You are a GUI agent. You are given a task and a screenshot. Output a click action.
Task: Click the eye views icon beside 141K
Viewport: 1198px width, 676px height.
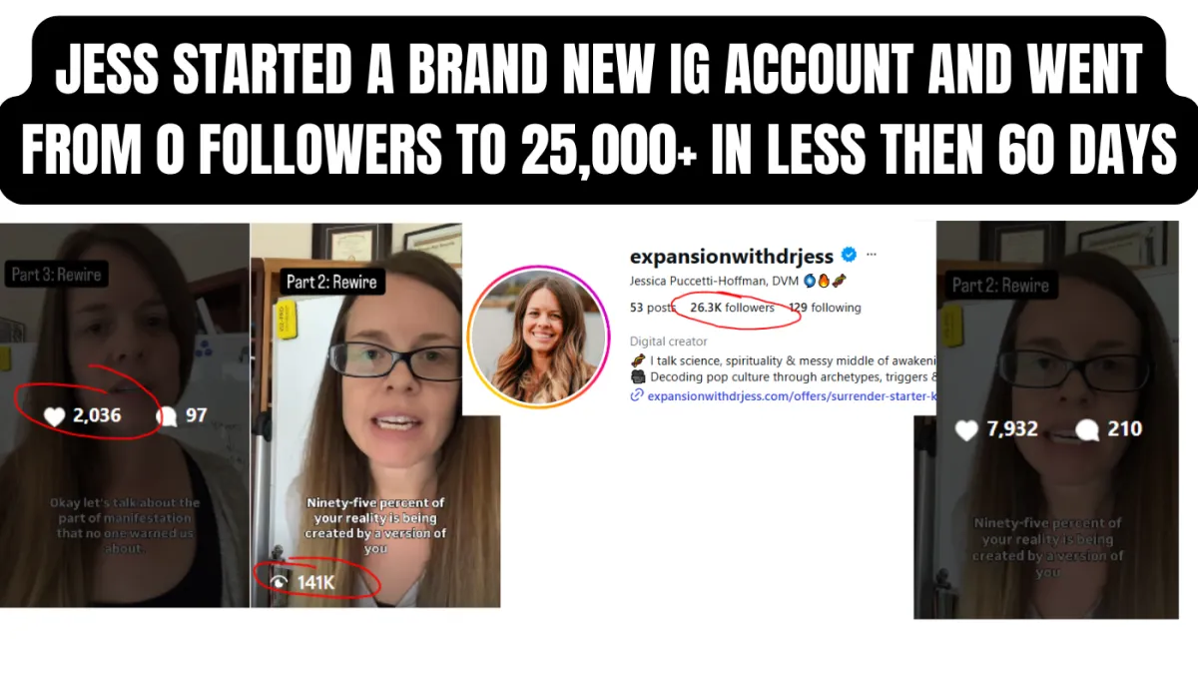278,580
